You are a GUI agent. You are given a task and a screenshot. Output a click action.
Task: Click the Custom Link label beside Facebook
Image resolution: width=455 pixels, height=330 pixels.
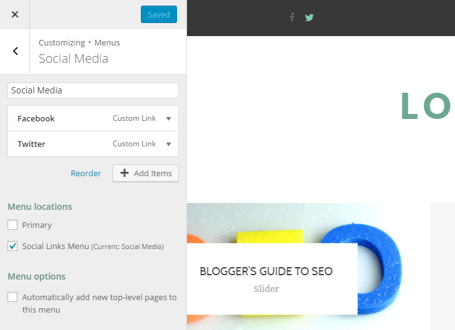[x=135, y=118]
